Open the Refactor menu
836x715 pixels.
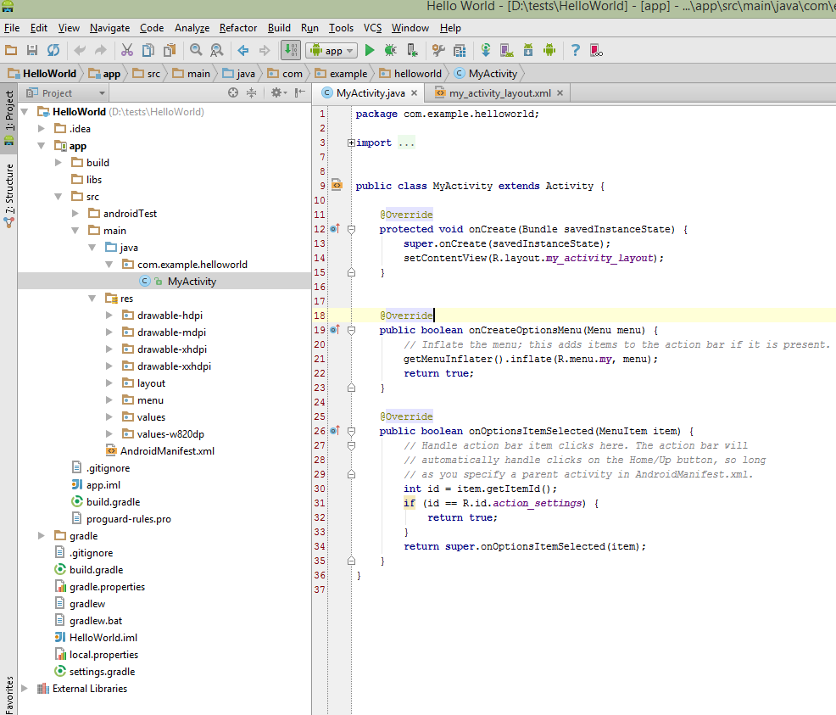(238, 28)
